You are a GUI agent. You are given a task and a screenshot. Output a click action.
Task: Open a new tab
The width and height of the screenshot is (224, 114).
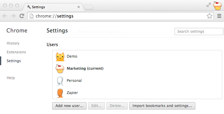[x=89, y=7]
